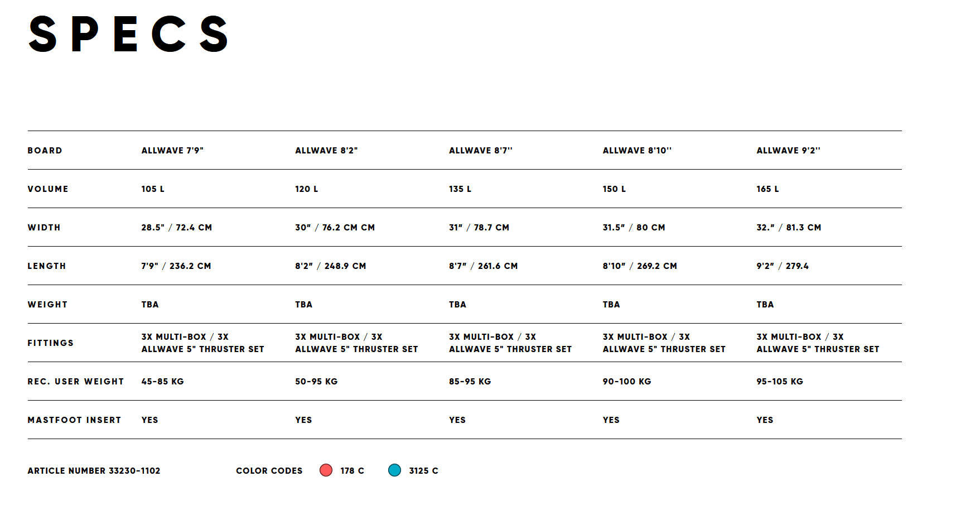The height and width of the screenshot is (515, 961).
Task: Click the red 178 C color swatch
Action: click(x=326, y=470)
